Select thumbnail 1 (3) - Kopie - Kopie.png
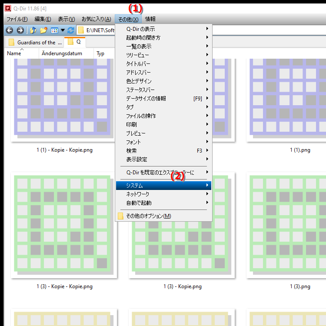Viewport: 326px width, 326px height. (64, 225)
